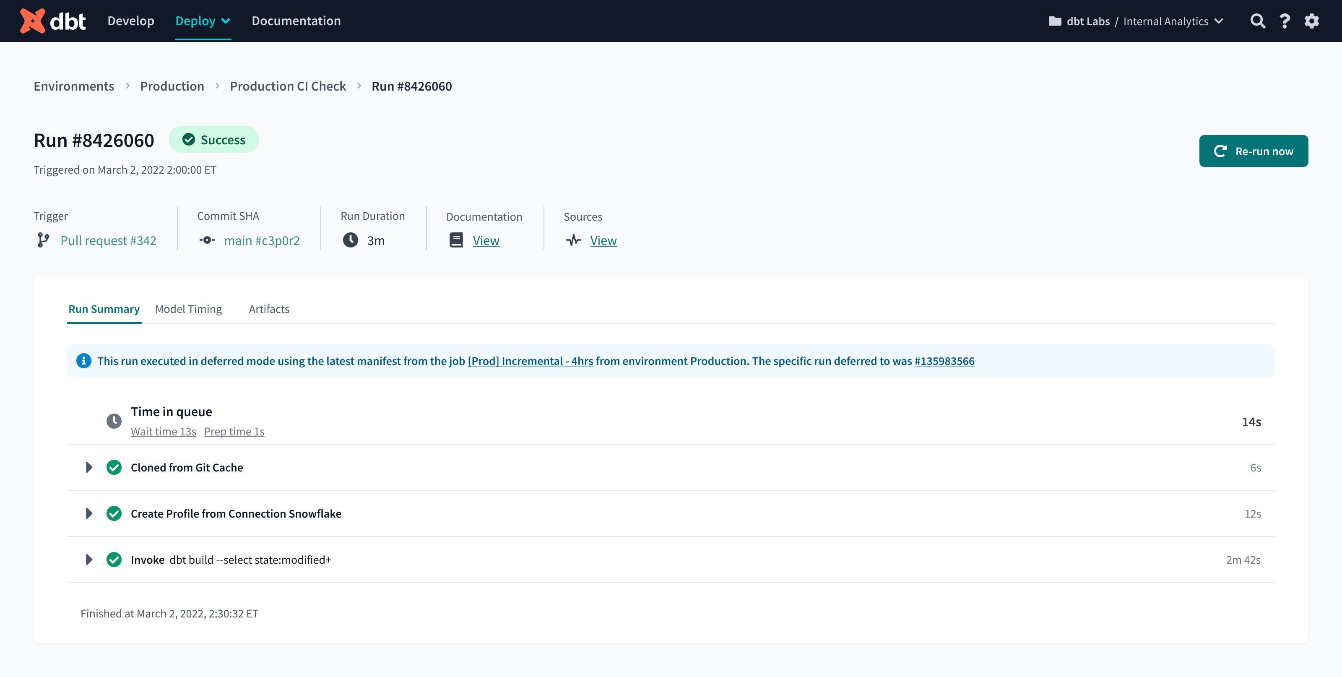Expand the Cloned from Git Cache step

89,467
